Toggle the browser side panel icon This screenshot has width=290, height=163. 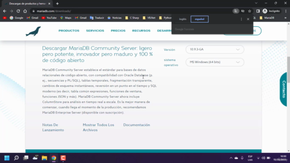click(x=258, y=11)
